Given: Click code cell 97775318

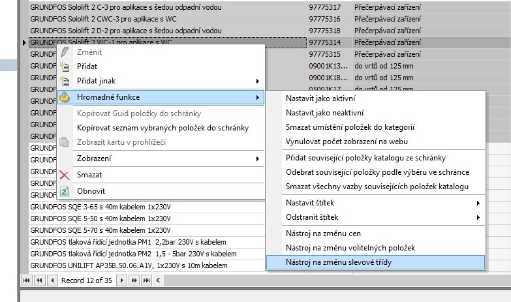Looking at the screenshot, I should coord(330,31).
